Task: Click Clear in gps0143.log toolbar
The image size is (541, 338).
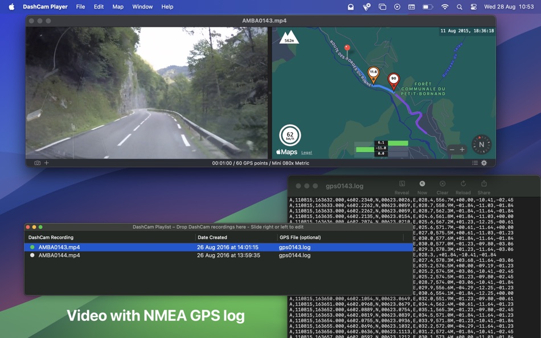Action: 442,188
